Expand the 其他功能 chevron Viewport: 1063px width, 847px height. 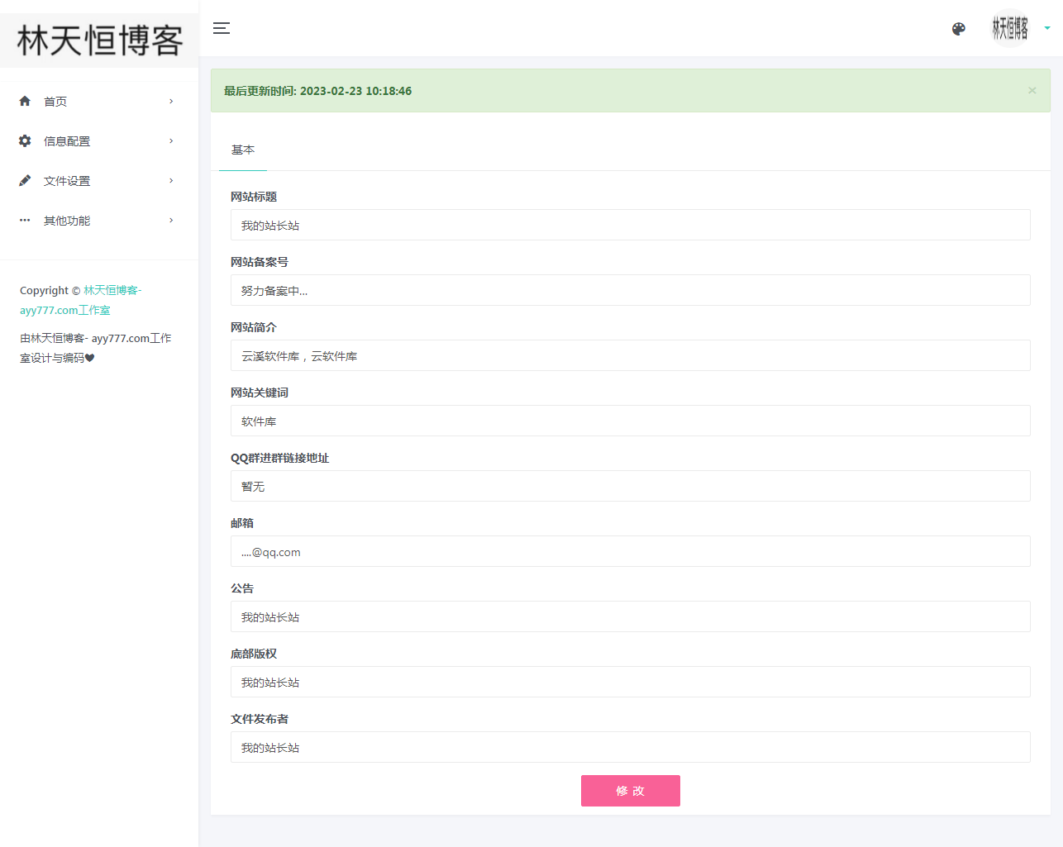(x=171, y=220)
